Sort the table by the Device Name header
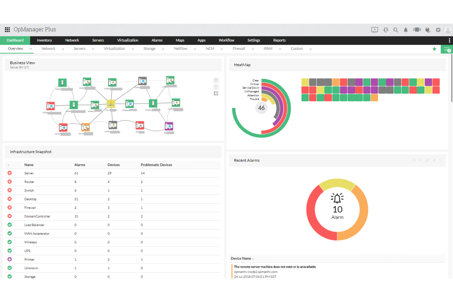 coord(241,258)
